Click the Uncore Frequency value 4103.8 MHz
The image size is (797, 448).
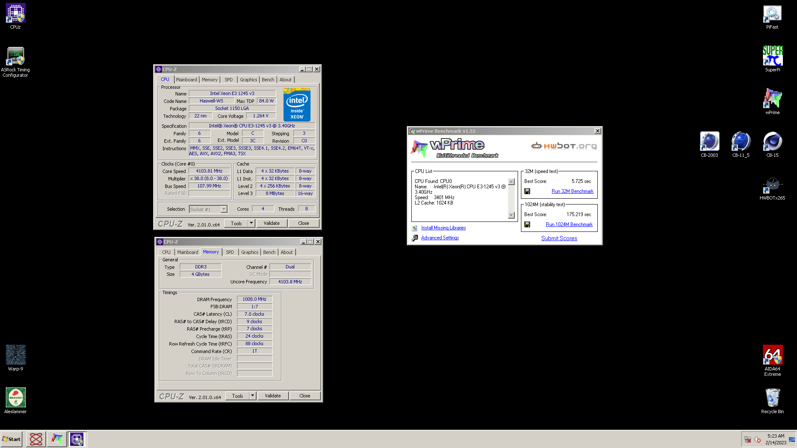pyautogui.click(x=290, y=282)
